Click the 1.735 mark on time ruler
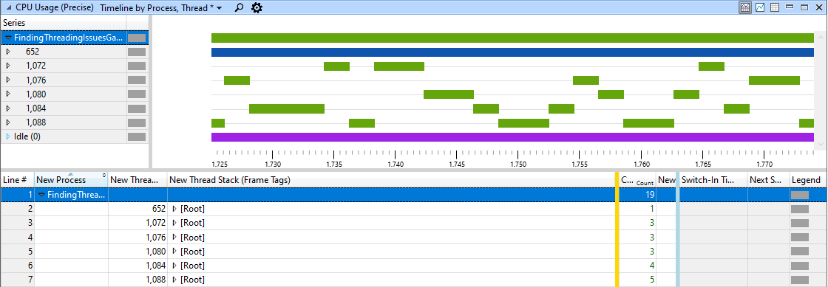The height and width of the screenshot is (287, 828). 334,165
